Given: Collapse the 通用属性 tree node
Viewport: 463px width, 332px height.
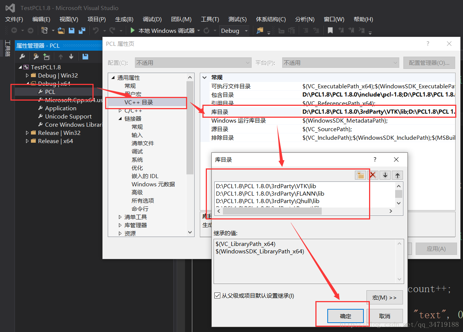Looking at the screenshot, I should (113, 78).
